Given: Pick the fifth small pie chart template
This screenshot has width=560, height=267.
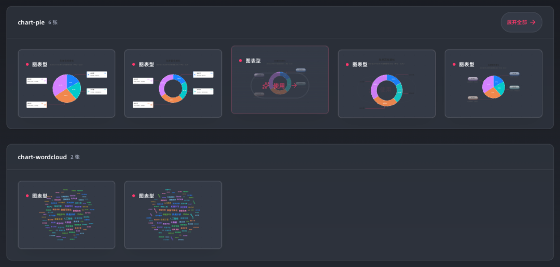Looking at the screenshot, I should (x=493, y=83).
